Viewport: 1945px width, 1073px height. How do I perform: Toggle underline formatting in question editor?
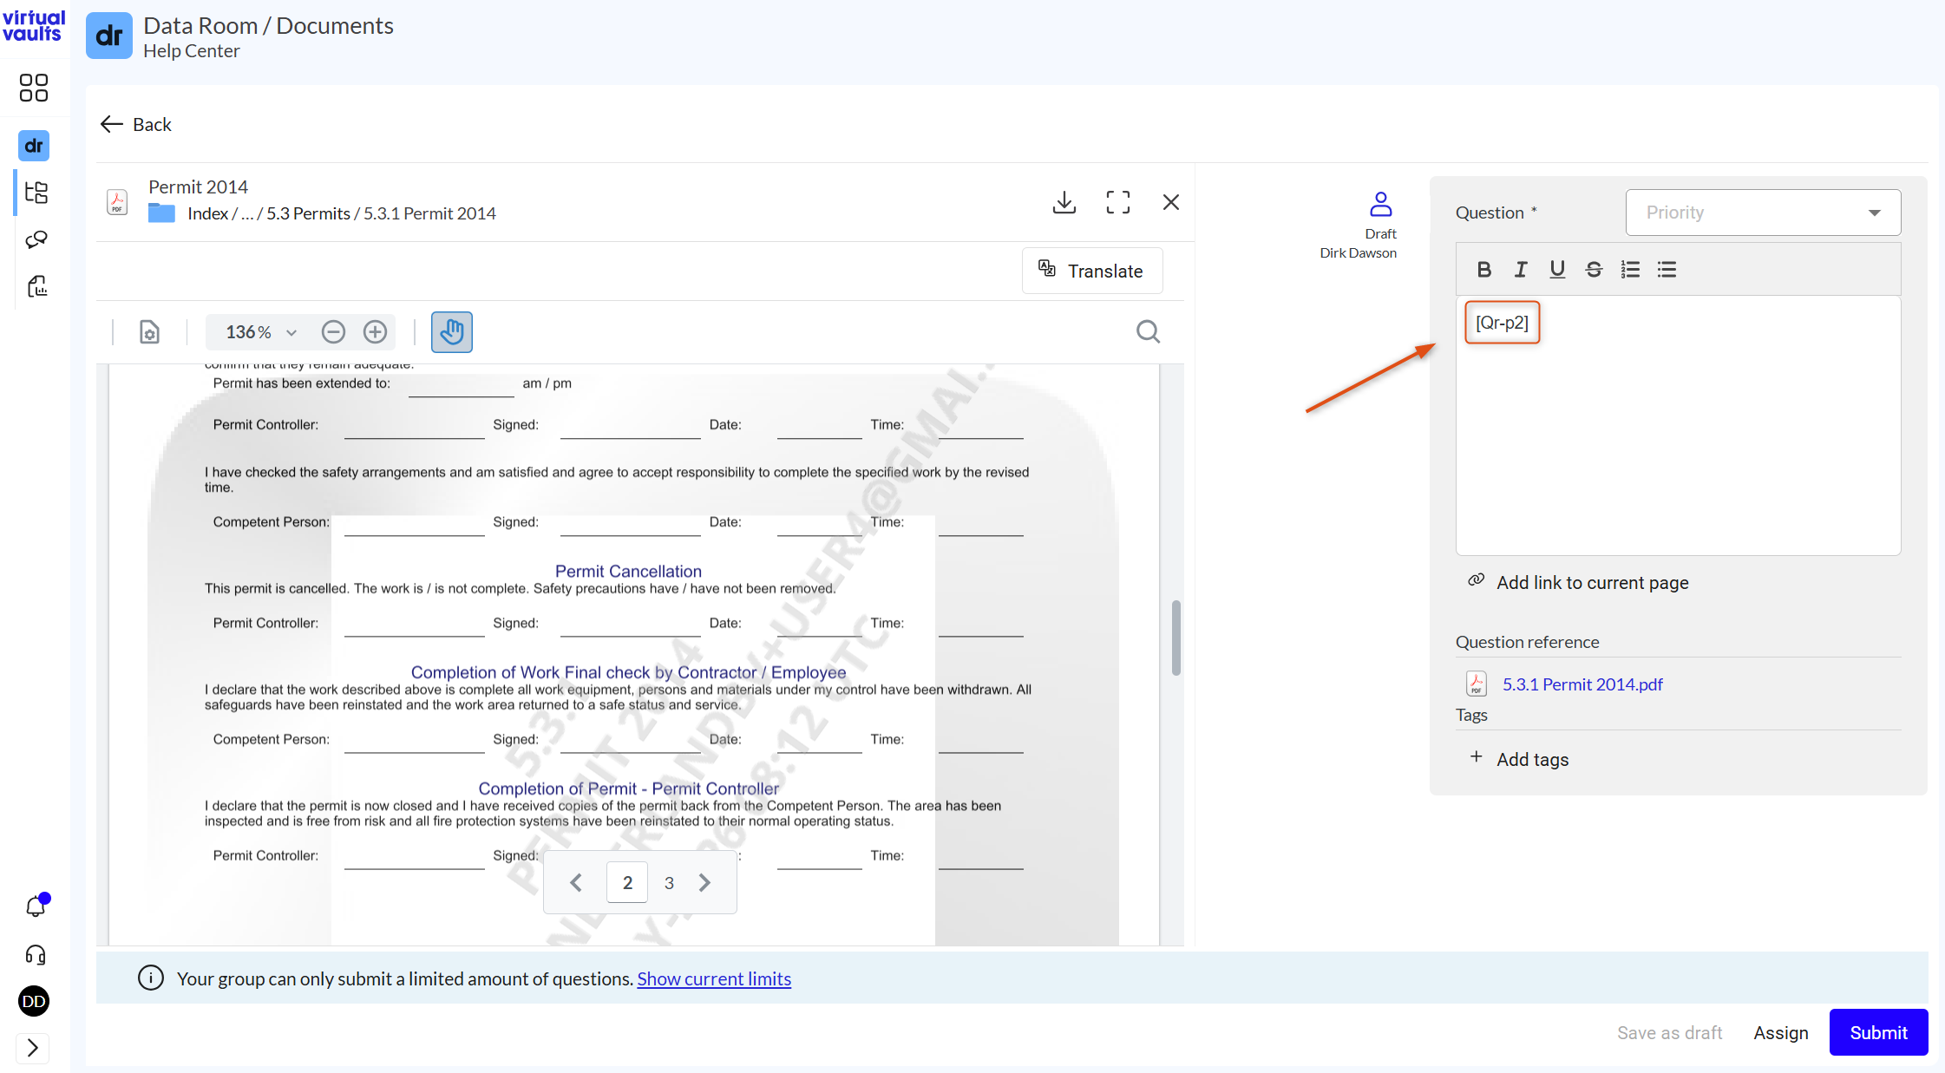pyautogui.click(x=1557, y=270)
